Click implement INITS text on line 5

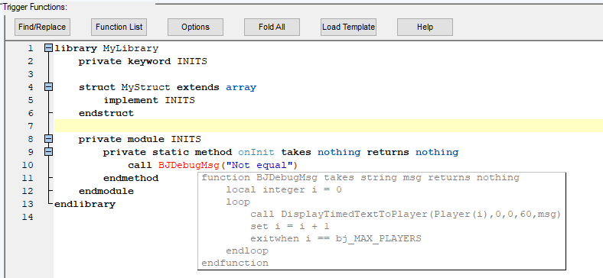pyautogui.click(x=149, y=100)
